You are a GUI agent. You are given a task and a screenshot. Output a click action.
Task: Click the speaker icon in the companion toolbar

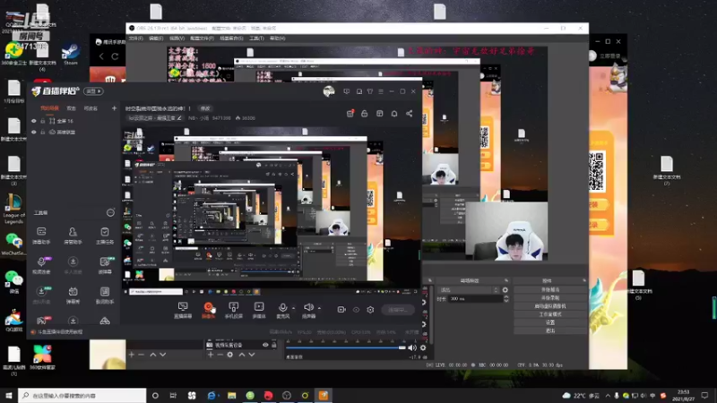(x=308, y=307)
